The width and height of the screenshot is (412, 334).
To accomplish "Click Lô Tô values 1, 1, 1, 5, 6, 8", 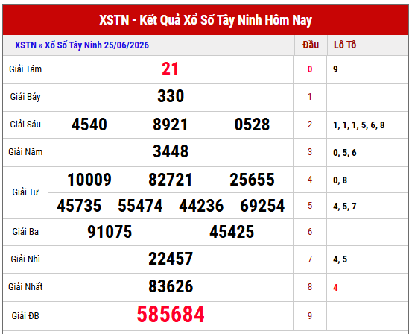I will tap(359, 125).
